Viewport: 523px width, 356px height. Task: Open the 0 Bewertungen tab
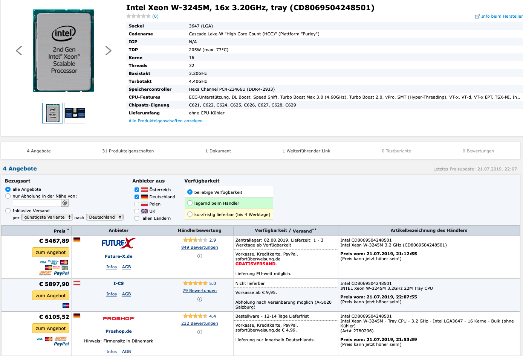[478, 151]
